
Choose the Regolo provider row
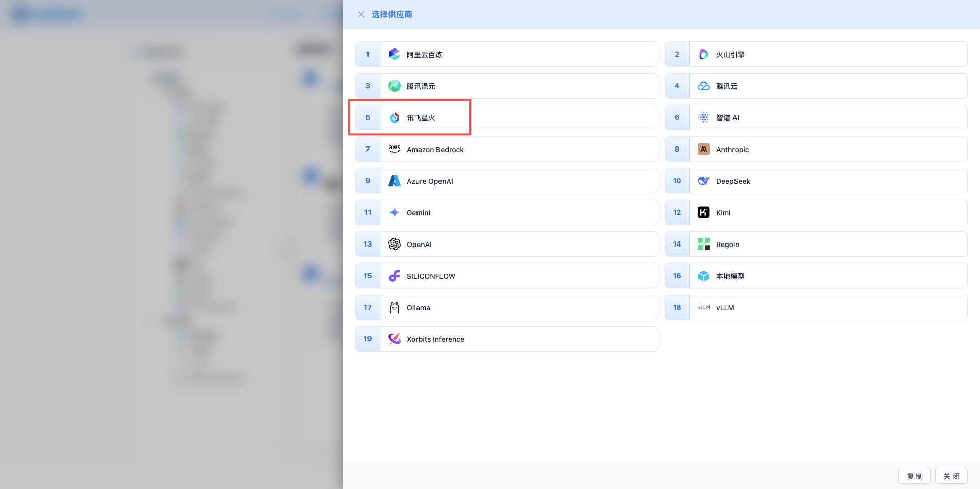[x=727, y=244]
